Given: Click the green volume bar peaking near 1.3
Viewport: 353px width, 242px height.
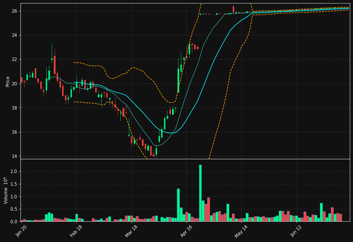Looking at the screenshot, I should (178, 205).
